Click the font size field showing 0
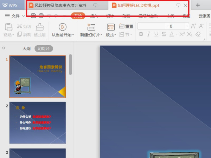Screen dimensions: 211x158 pyautogui.click(x=177, y=26)
